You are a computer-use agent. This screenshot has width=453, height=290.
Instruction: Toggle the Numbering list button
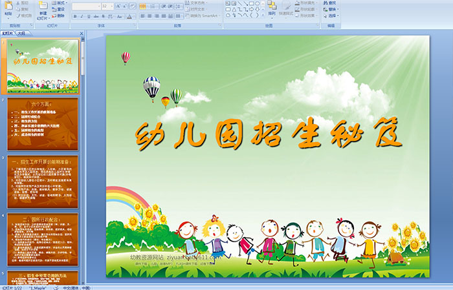[x=154, y=6]
